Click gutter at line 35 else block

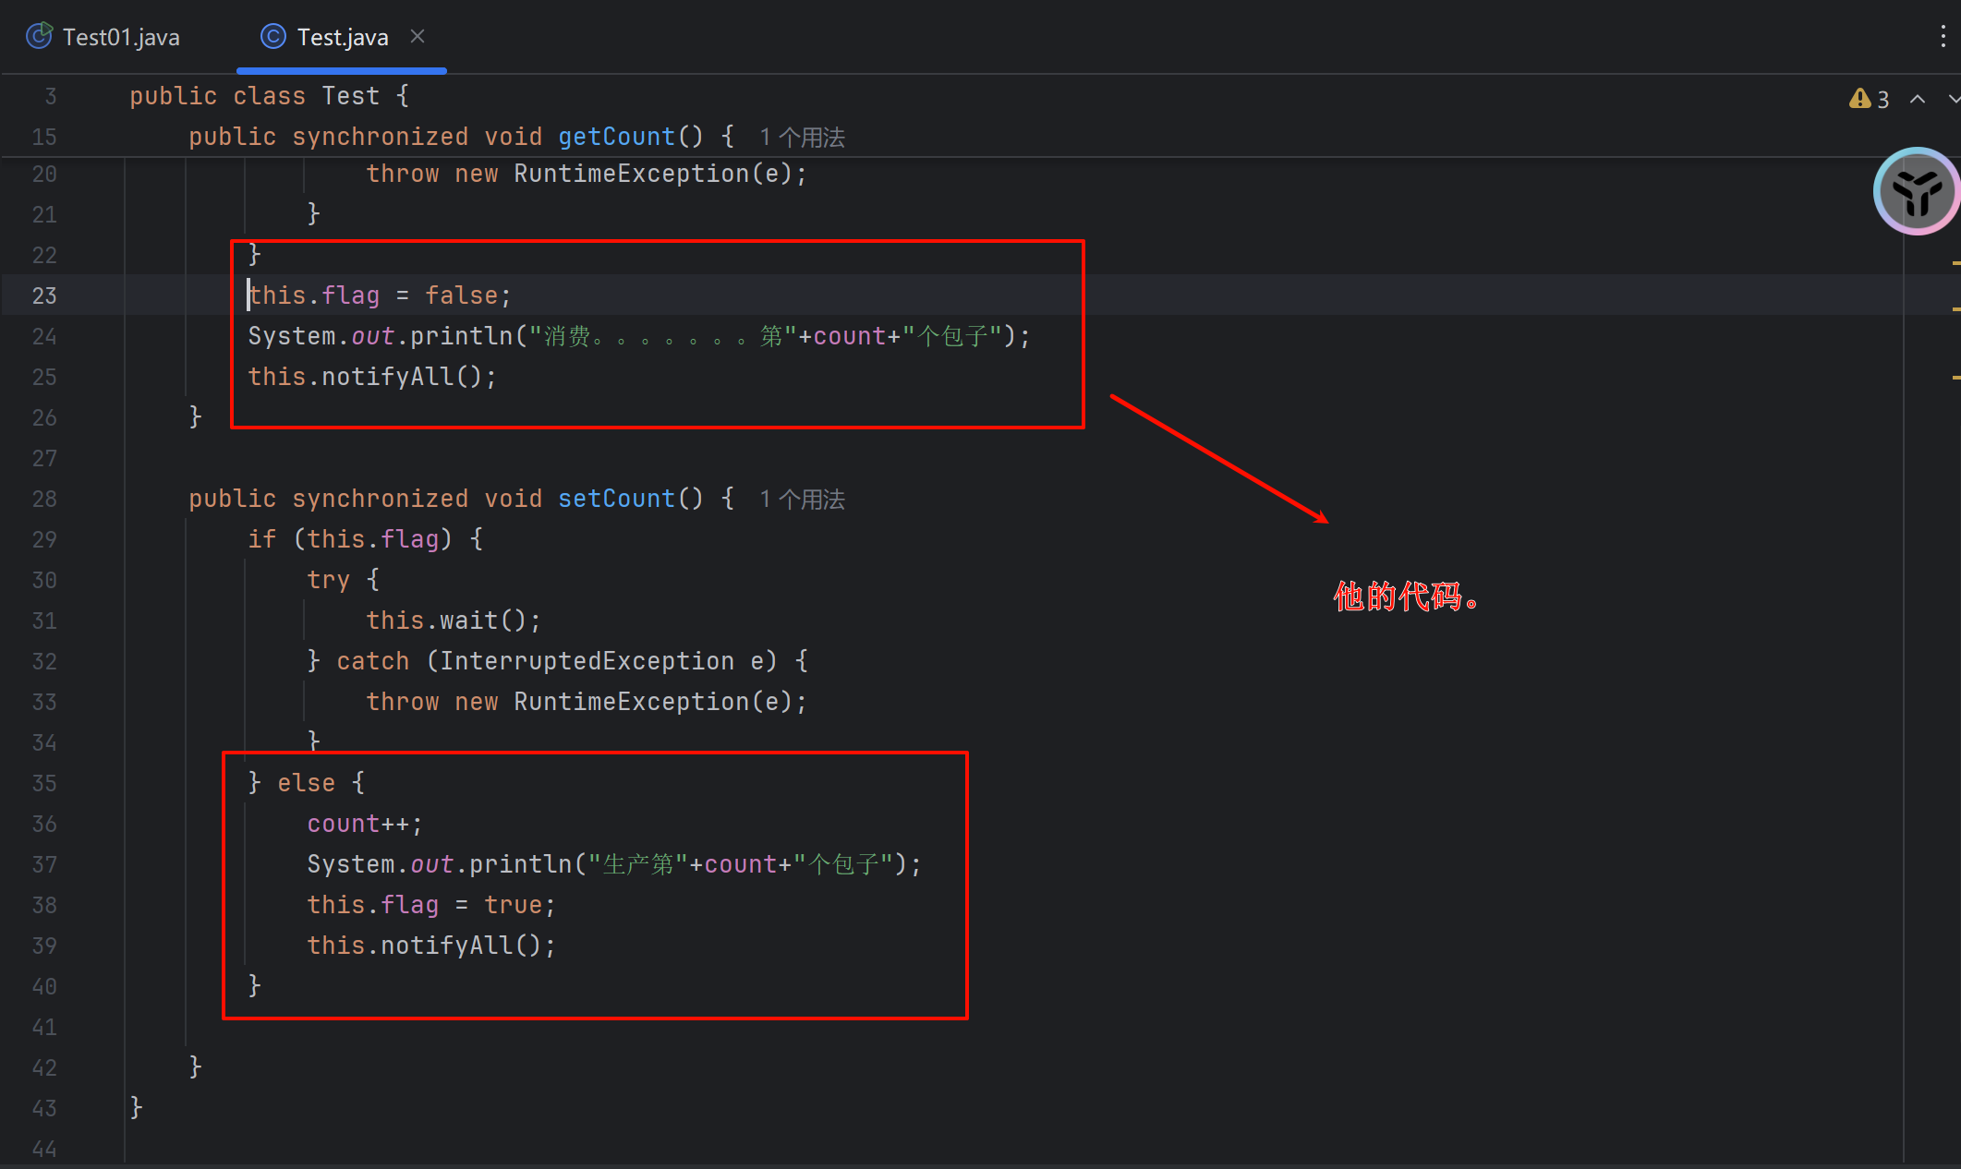[x=44, y=784]
